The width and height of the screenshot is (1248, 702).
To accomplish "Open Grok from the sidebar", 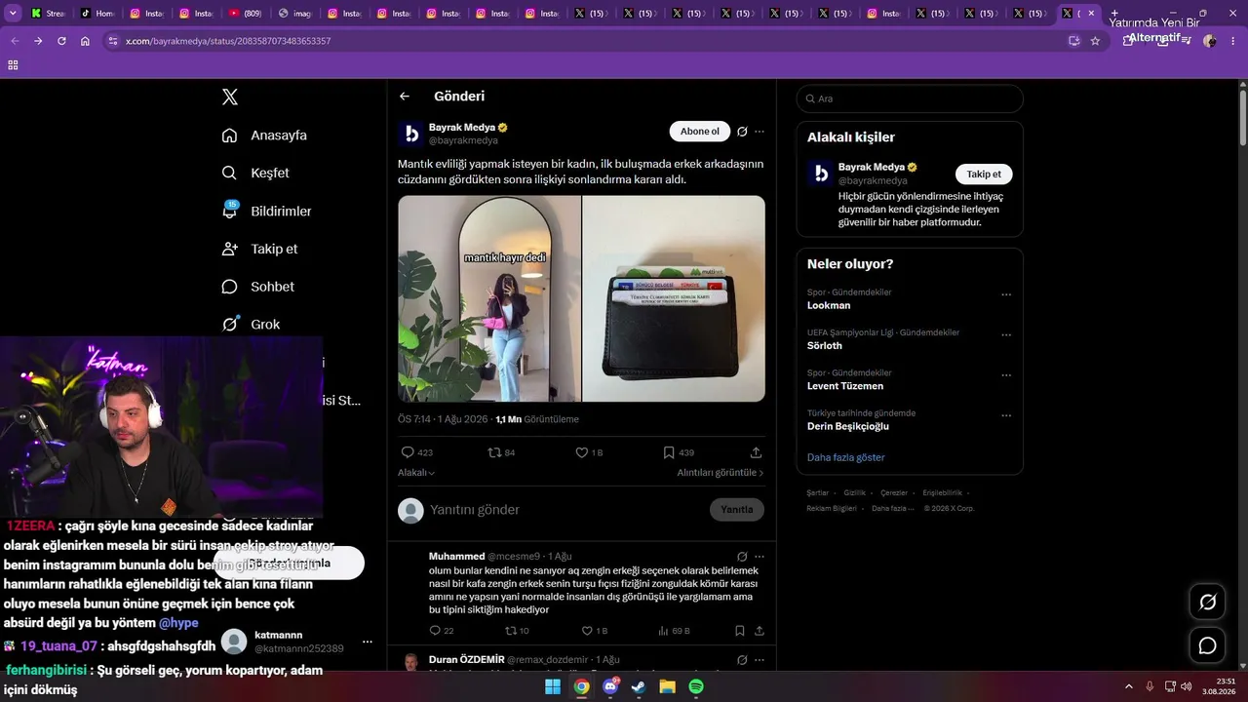I will pos(251,325).
